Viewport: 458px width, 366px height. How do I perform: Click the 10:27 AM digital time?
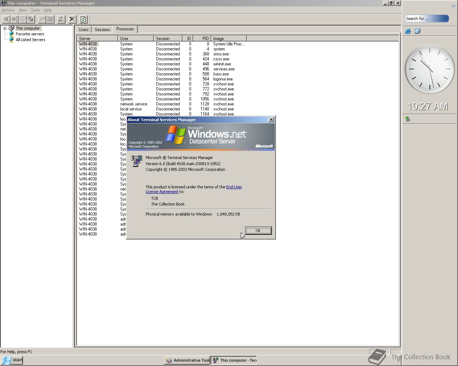coord(428,106)
